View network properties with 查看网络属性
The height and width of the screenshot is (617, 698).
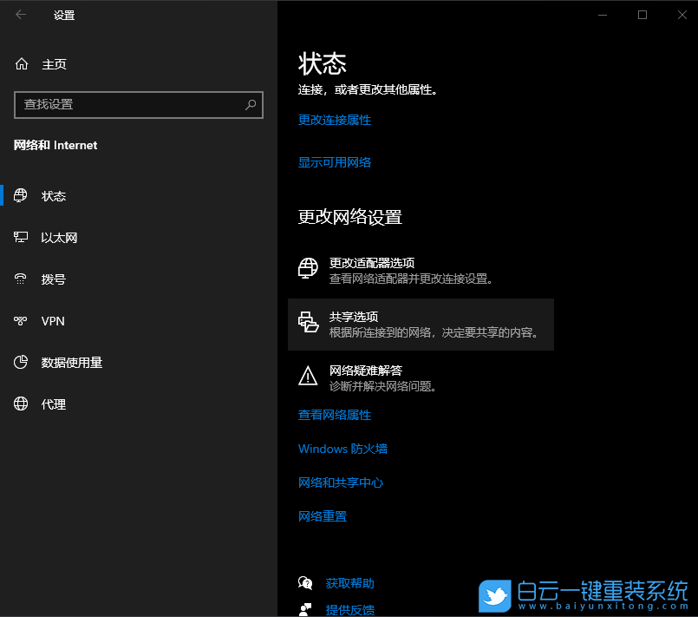click(335, 415)
